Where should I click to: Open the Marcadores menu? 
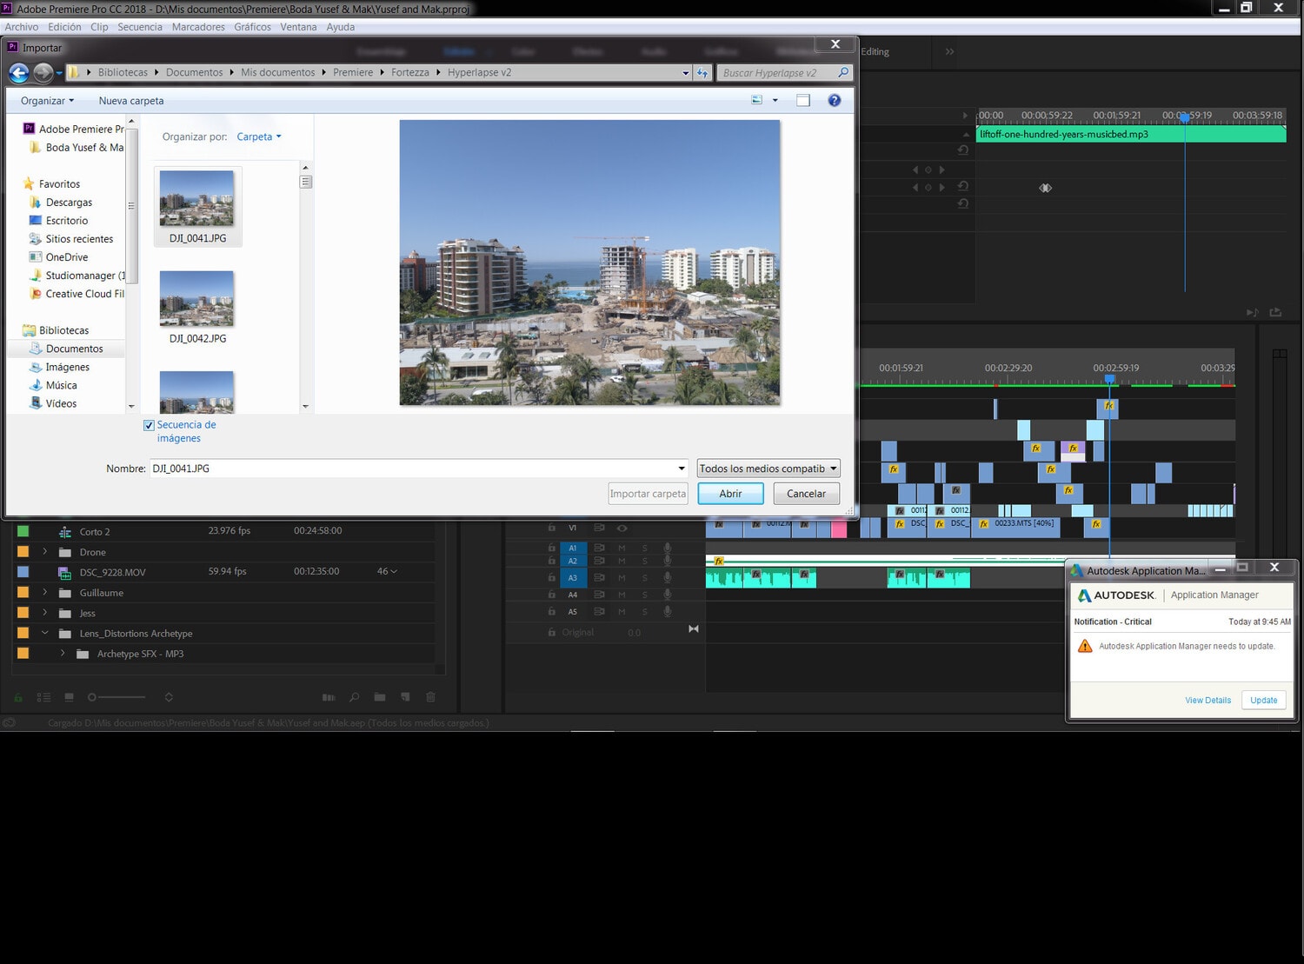[x=198, y=27]
